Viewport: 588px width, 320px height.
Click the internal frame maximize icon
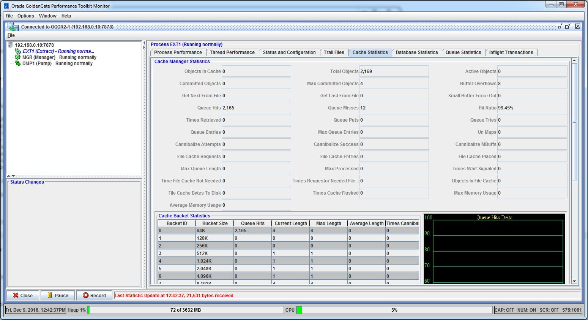[x=568, y=26]
